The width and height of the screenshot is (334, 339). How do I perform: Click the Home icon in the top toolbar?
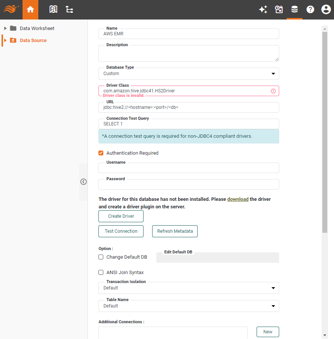(30, 9)
